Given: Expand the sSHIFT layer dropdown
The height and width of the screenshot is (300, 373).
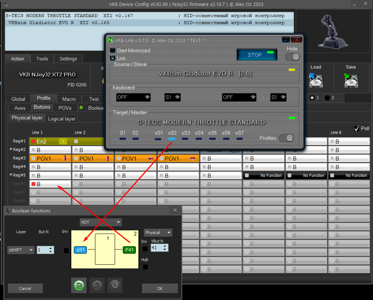Looking at the screenshot, I should pyautogui.click(x=21, y=250).
